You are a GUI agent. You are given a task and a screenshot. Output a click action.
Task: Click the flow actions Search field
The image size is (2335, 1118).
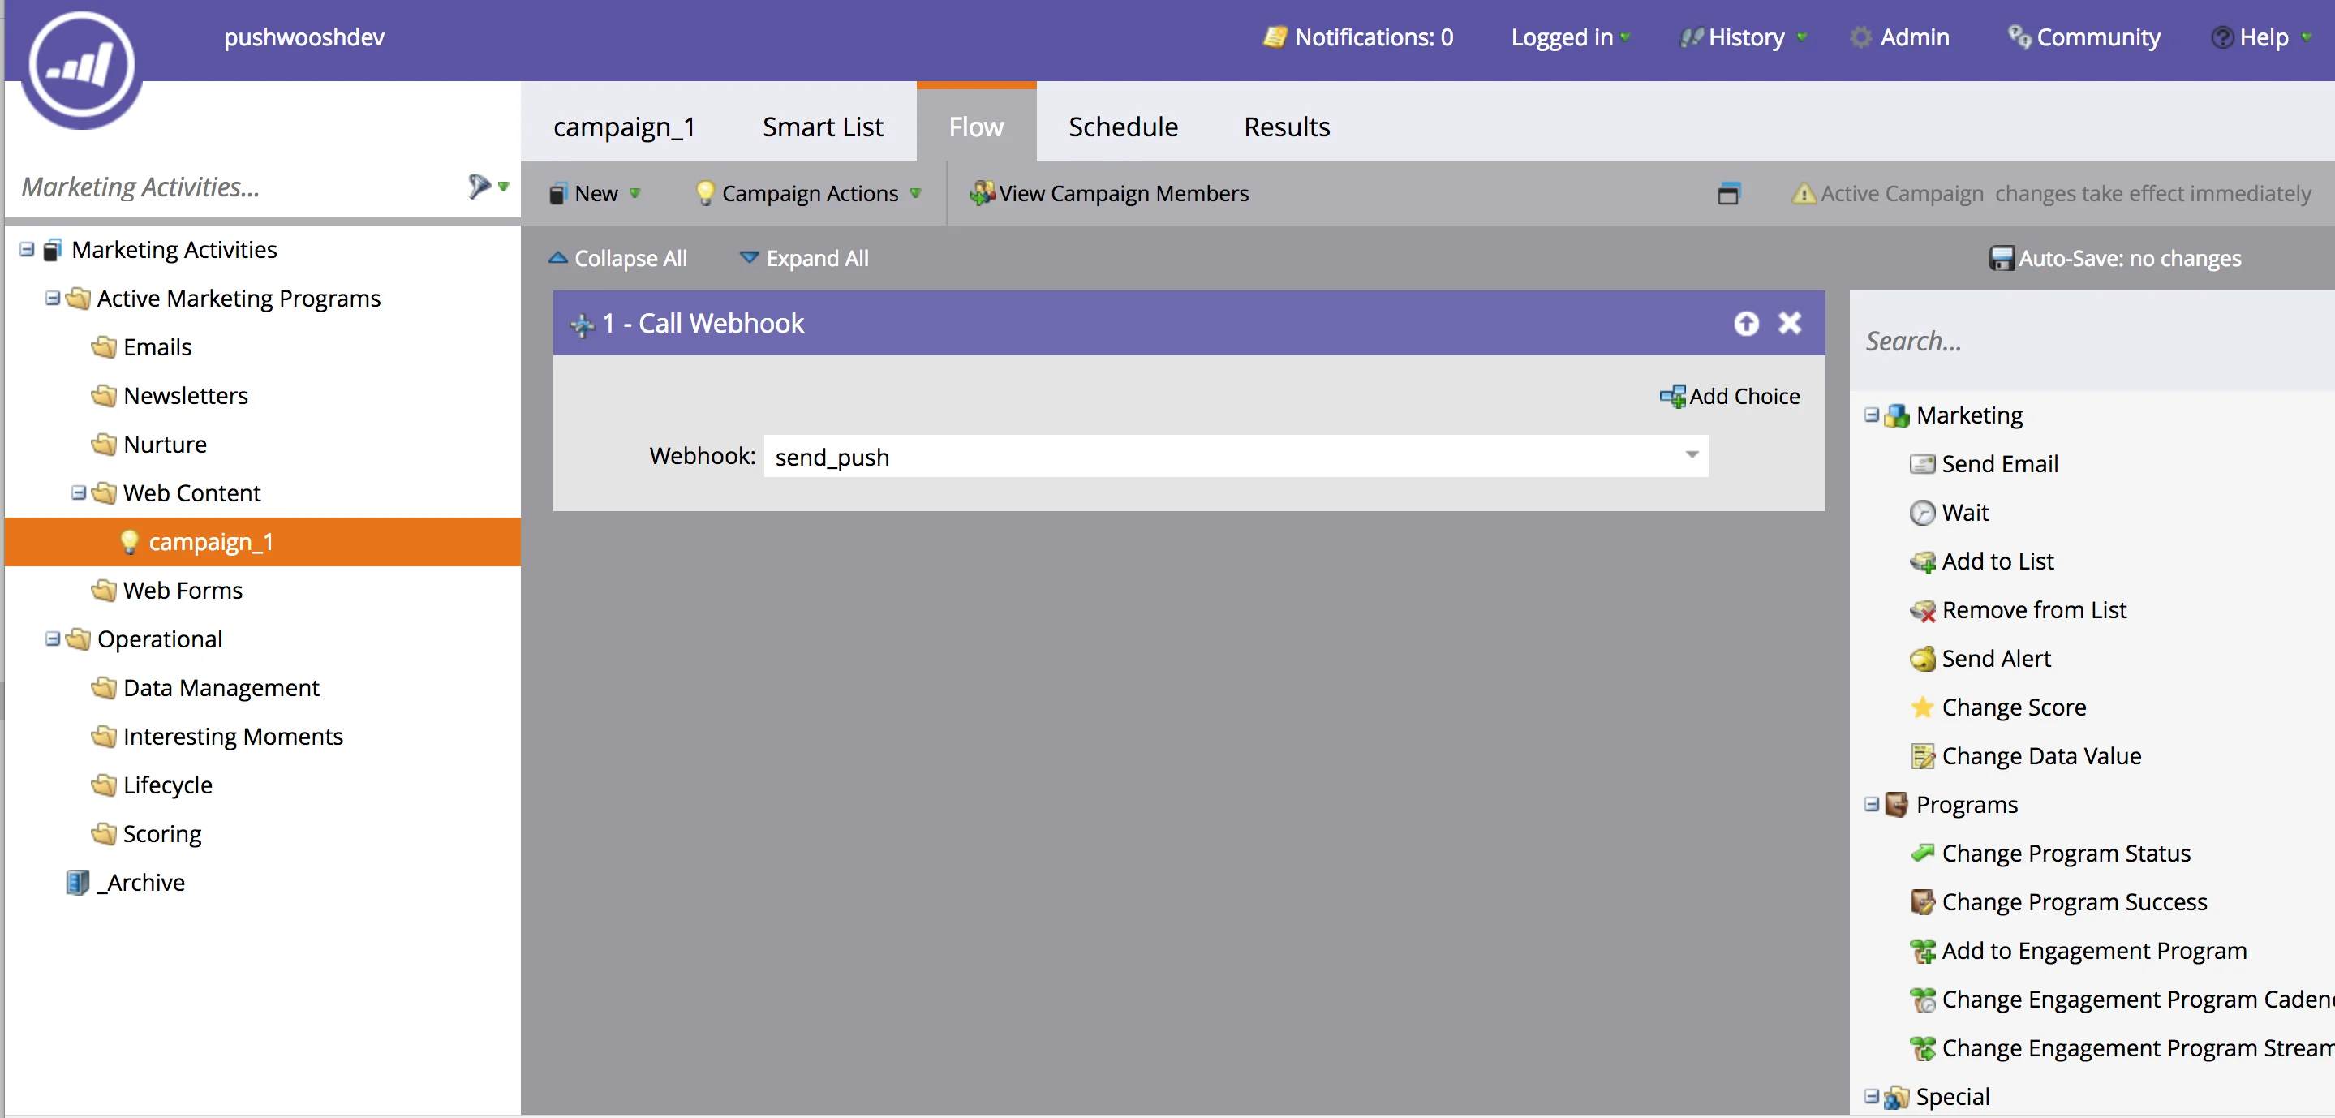tap(2085, 341)
